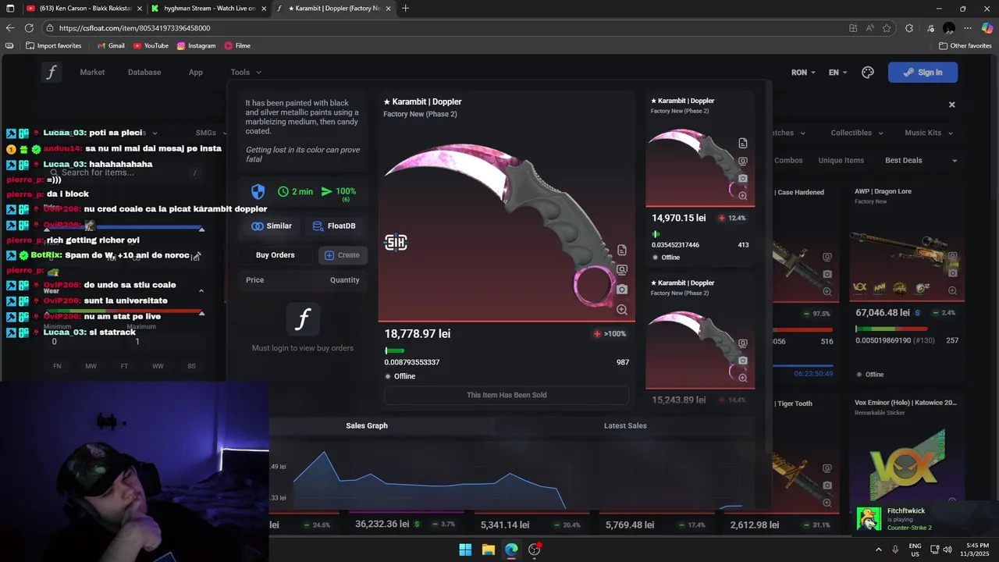Click the >100% price difference badge
Screen dimensions: 999x562
click(610, 334)
